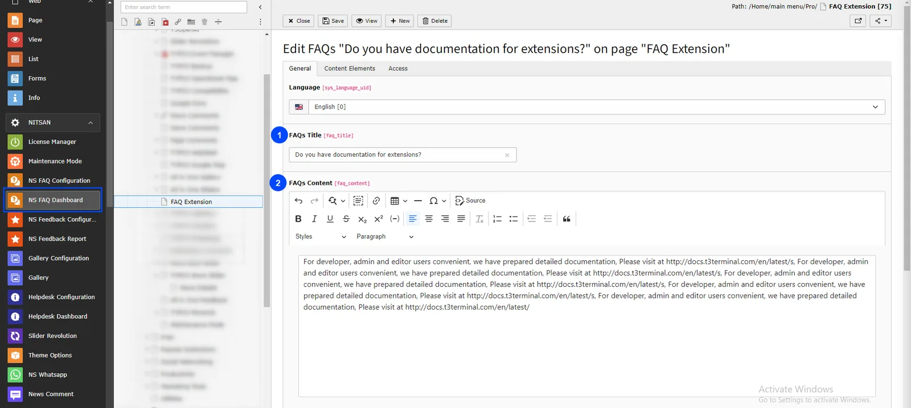Toggle center text alignment
Image resolution: width=911 pixels, height=408 pixels.
(429, 219)
